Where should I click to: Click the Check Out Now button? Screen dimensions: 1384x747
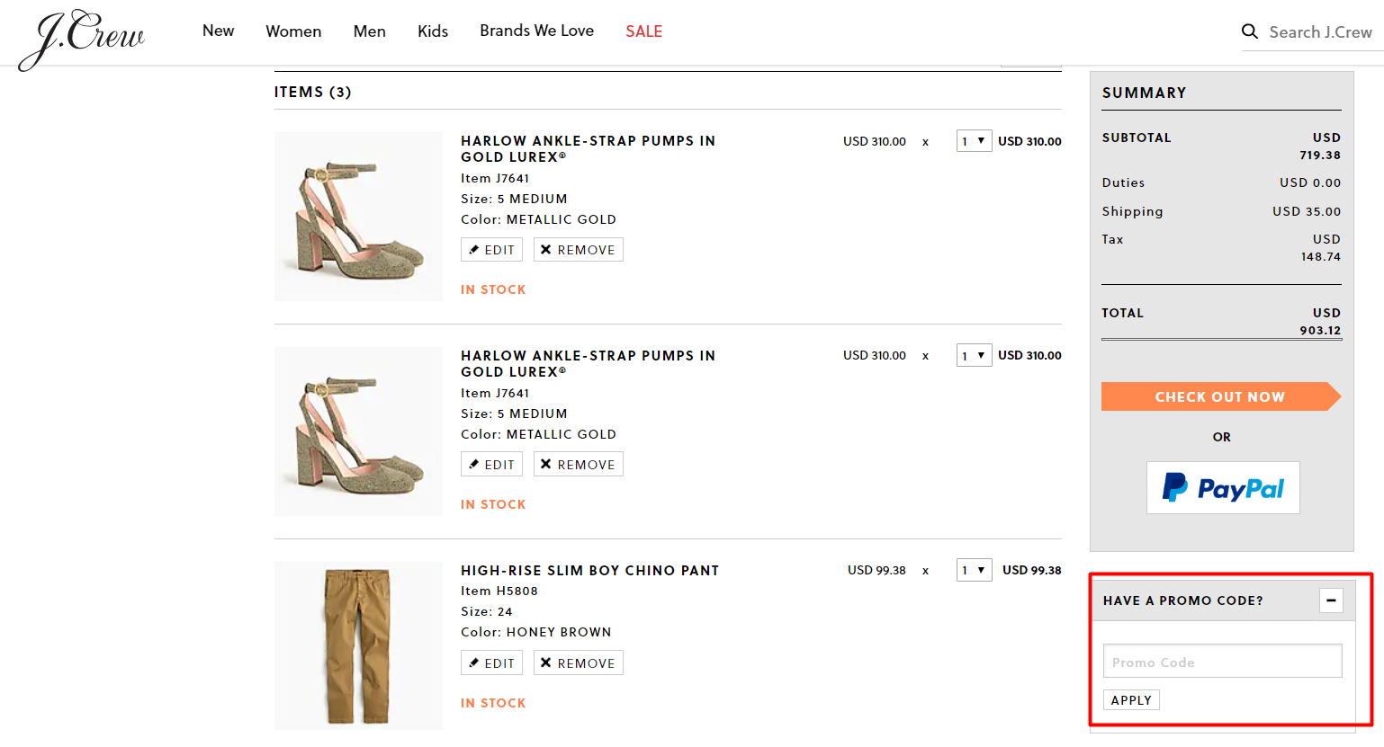coord(1221,396)
